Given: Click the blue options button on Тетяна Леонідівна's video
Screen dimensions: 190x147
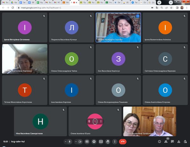Looking at the screenshot, I should coord(138,16).
